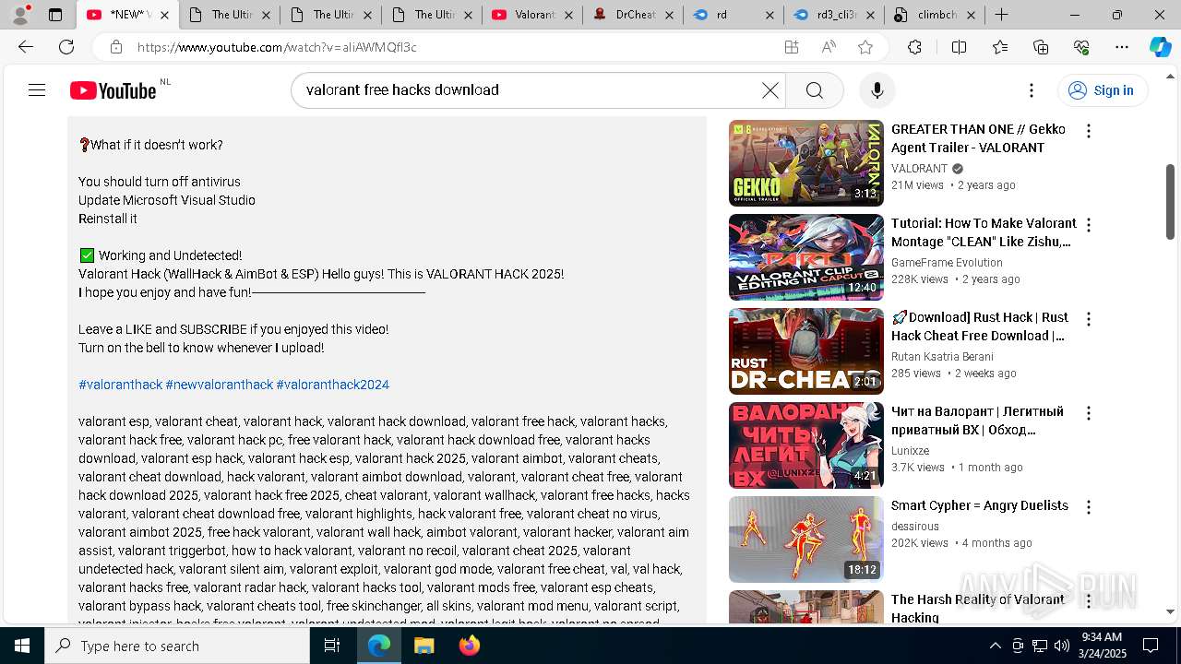Open The Harsh Reality of Valorant Hacking
The height and width of the screenshot is (664, 1181).
click(x=977, y=609)
